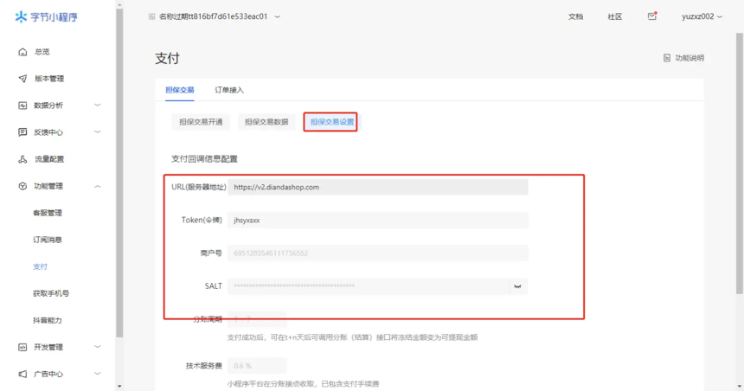
Task: Reveal SALT value with eye icon
Action: pos(517,286)
